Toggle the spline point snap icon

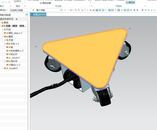tap(112, 10)
